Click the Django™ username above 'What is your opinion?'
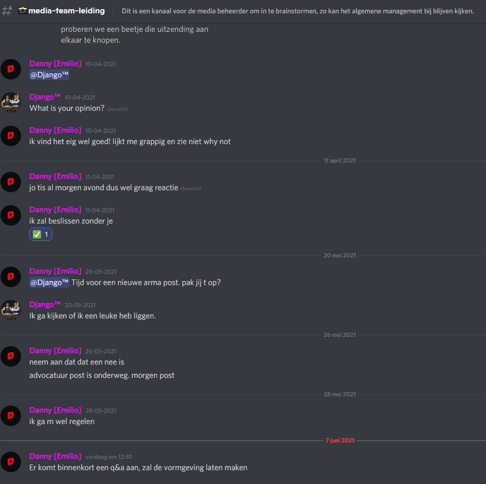The width and height of the screenshot is (486, 484). tap(45, 97)
